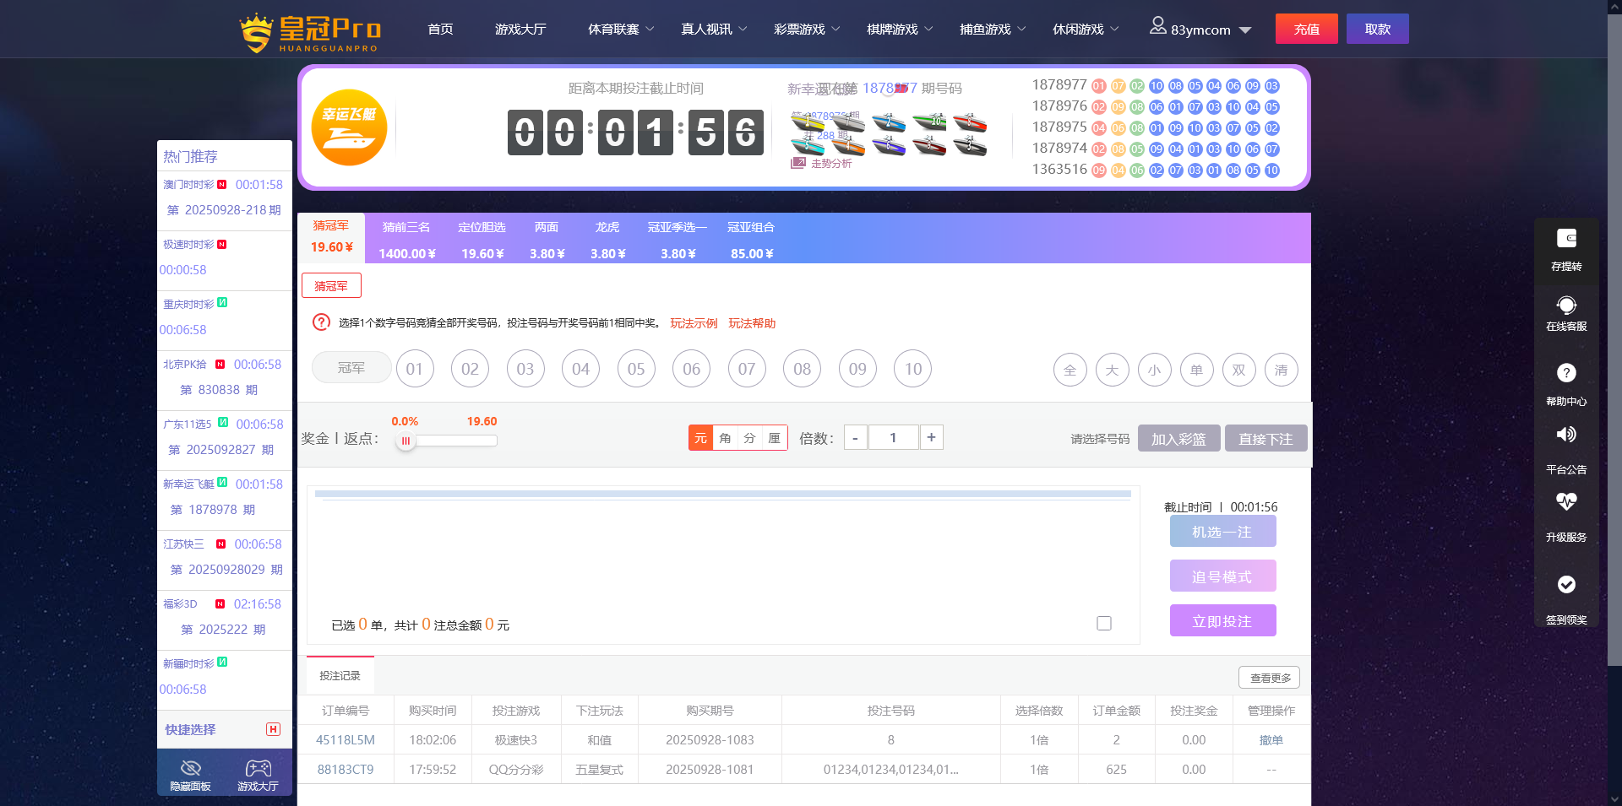Click the 倍数 multiplier input field
The width and height of the screenshot is (1622, 806).
pyautogui.click(x=892, y=438)
